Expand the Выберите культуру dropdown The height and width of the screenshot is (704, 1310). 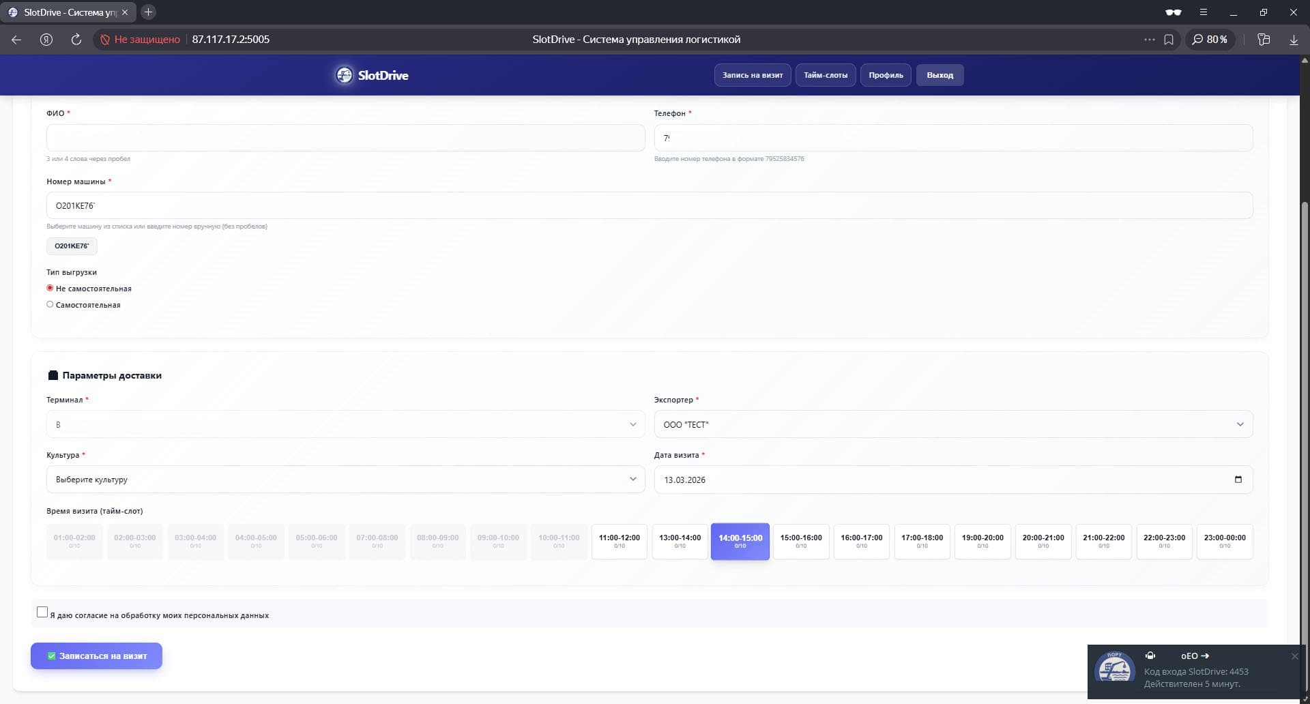pyautogui.click(x=632, y=479)
